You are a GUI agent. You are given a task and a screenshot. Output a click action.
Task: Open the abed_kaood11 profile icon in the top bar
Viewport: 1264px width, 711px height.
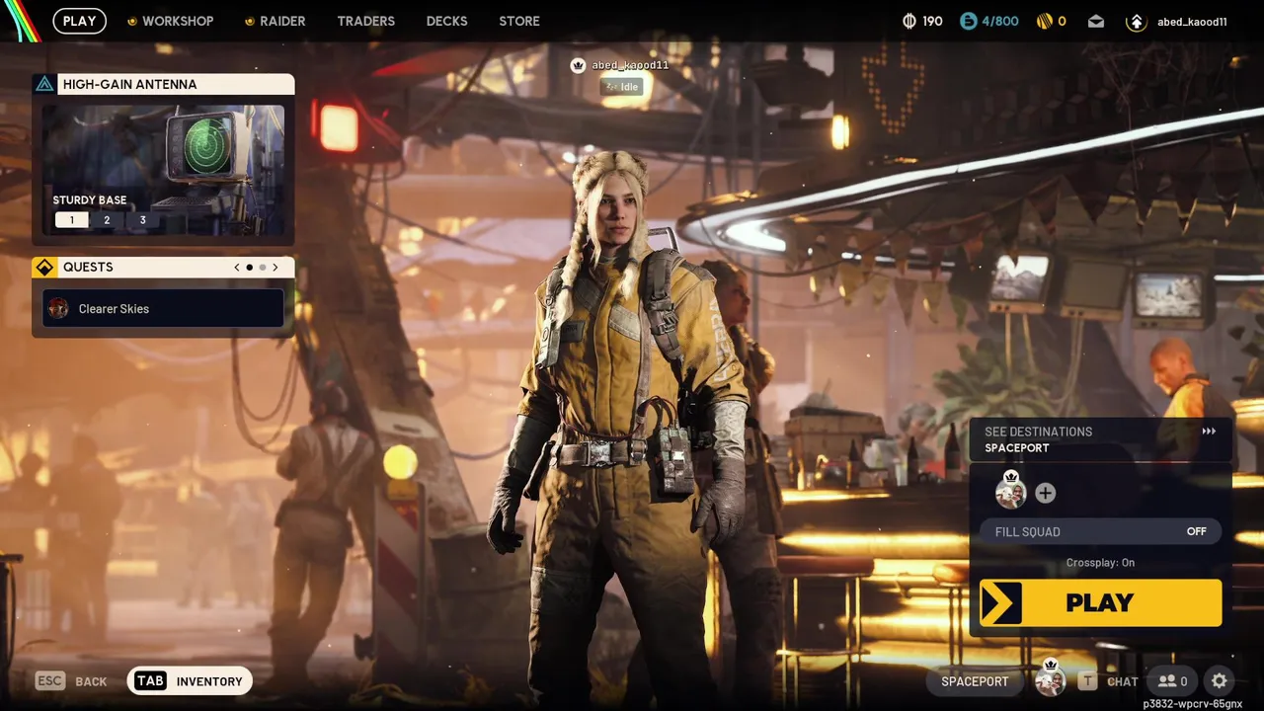1136,21
